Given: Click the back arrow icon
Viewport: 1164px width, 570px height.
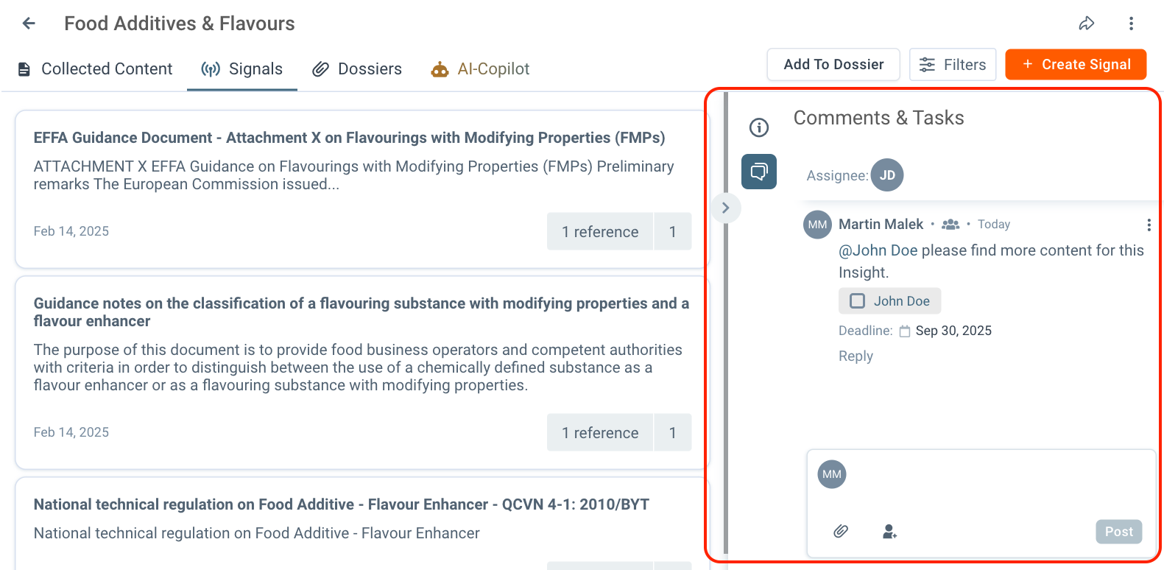Looking at the screenshot, I should click(29, 24).
